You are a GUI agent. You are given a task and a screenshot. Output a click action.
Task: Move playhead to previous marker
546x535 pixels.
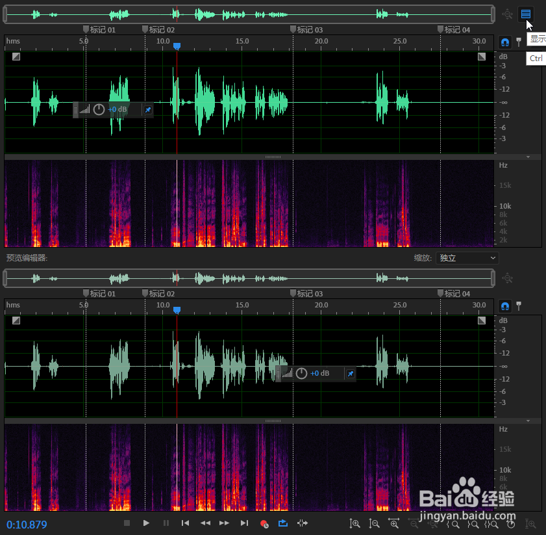(x=185, y=523)
